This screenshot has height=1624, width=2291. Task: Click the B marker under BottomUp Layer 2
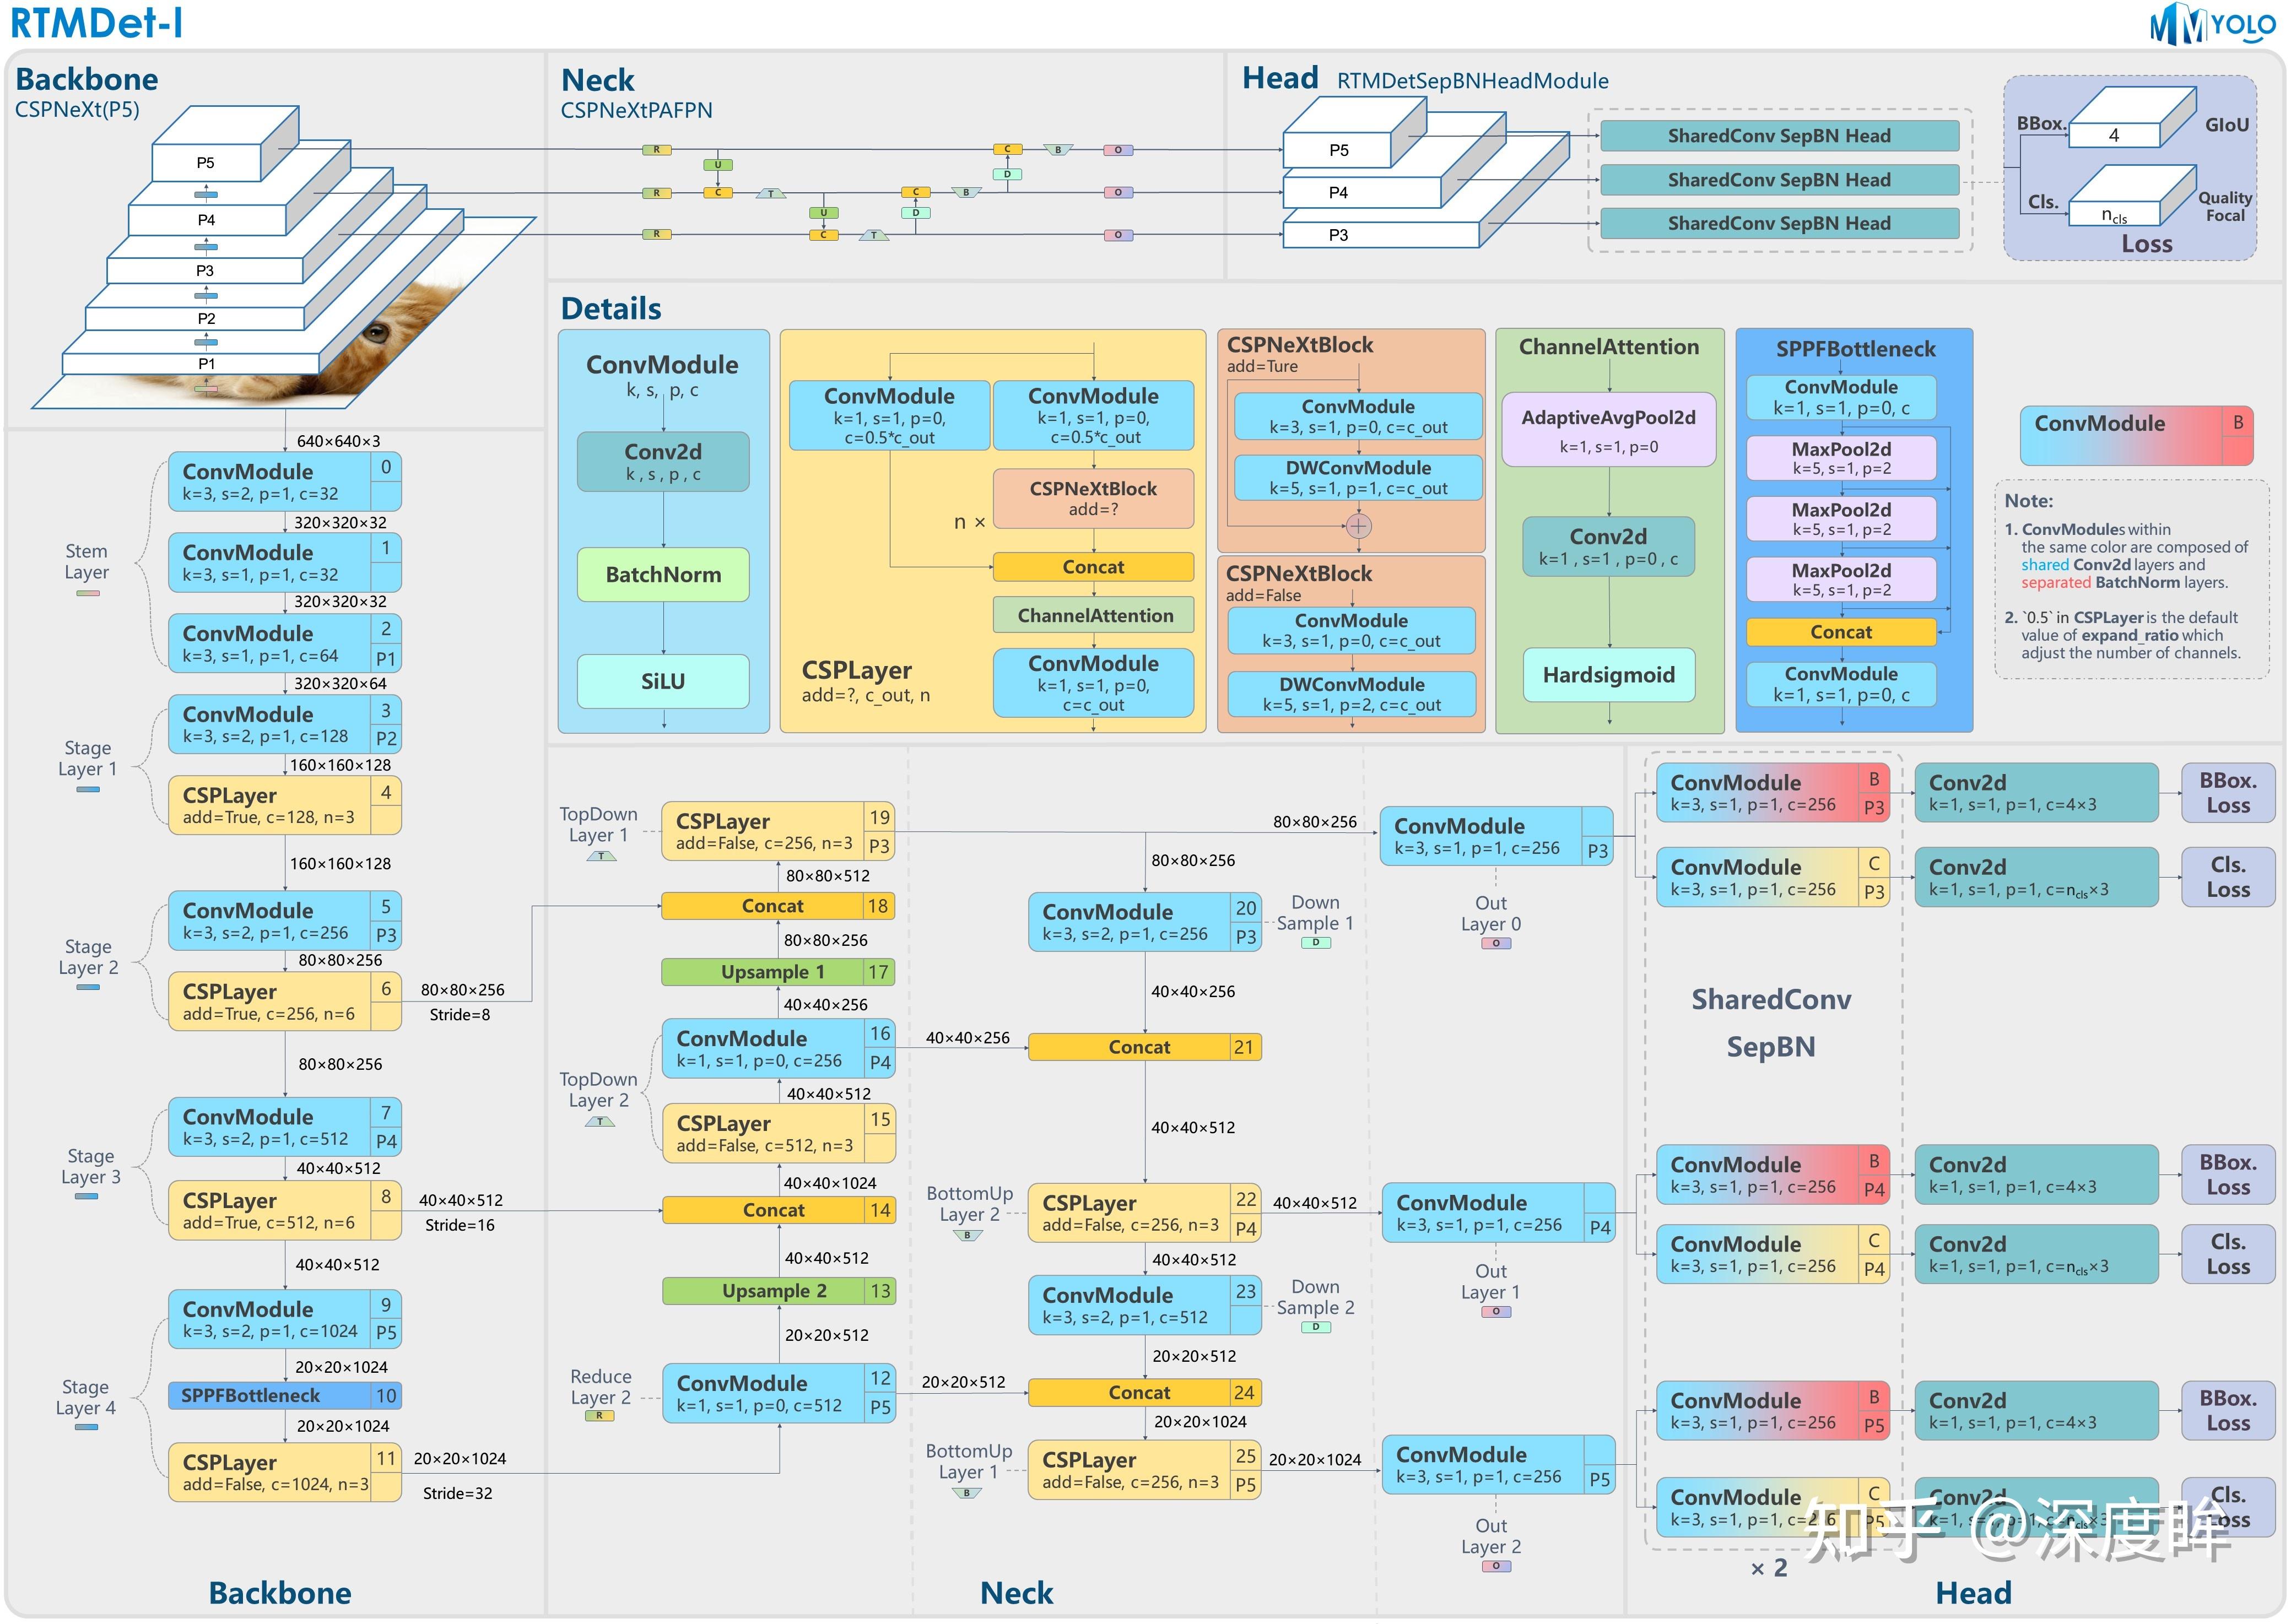[x=967, y=1235]
